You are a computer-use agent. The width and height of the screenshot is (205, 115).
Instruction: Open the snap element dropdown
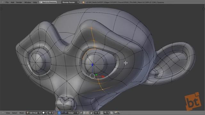tap(106, 113)
